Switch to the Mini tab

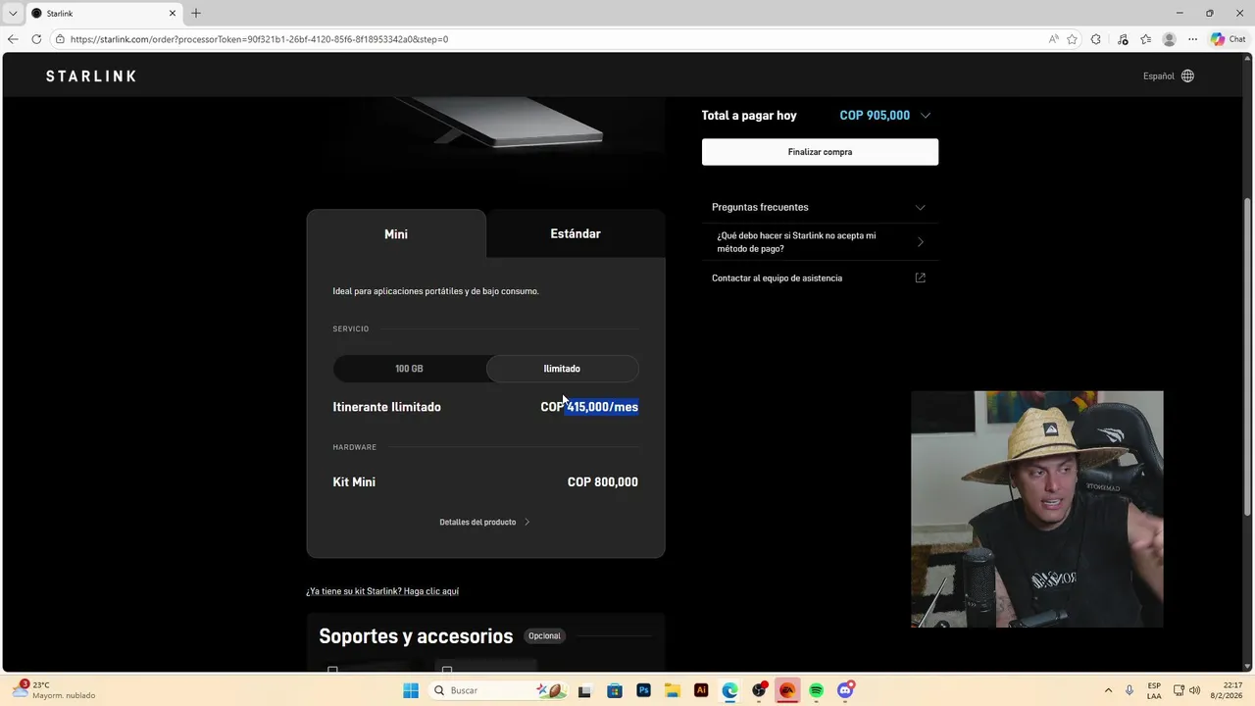point(396,234)
